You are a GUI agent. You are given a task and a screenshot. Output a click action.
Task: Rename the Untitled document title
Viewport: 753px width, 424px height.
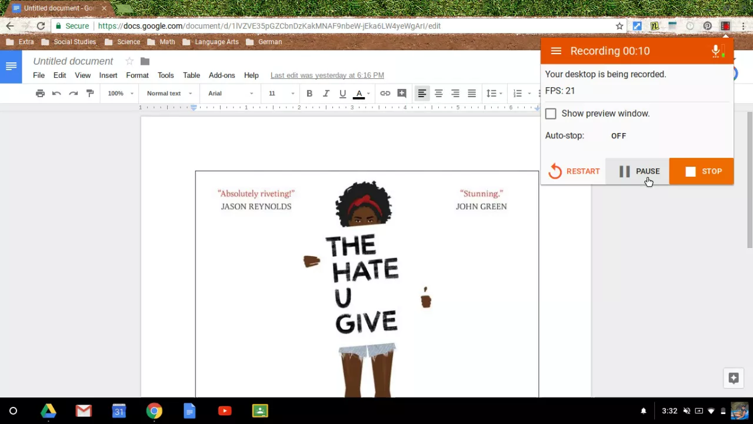click(x=73, y=61)
